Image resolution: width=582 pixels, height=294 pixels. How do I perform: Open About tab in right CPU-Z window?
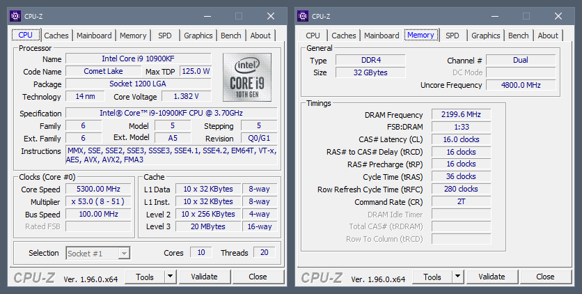tap(548, 36)
